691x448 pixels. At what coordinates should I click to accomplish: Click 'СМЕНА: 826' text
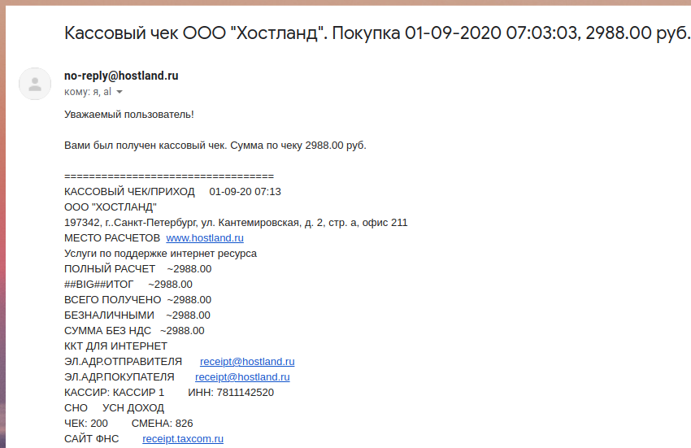tap(162, 424)
